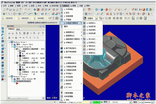Click the 刀具管理器 tool manager icon
The image size is (156, 104).
click(62, 93)
